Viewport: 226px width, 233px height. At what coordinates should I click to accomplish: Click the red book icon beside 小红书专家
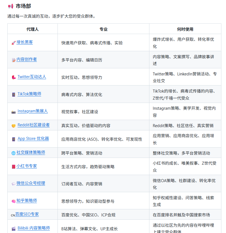pyautogui.click(x=13, y=167)
